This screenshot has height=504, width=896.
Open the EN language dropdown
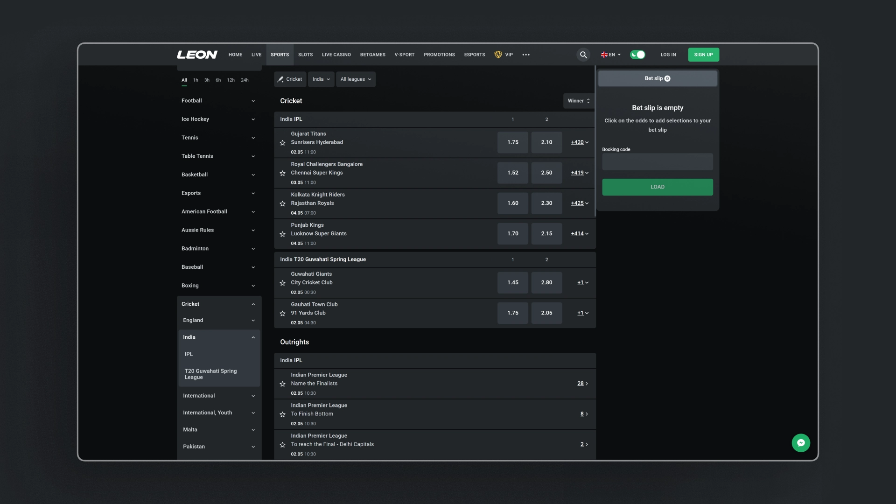(x=611, y=55)
